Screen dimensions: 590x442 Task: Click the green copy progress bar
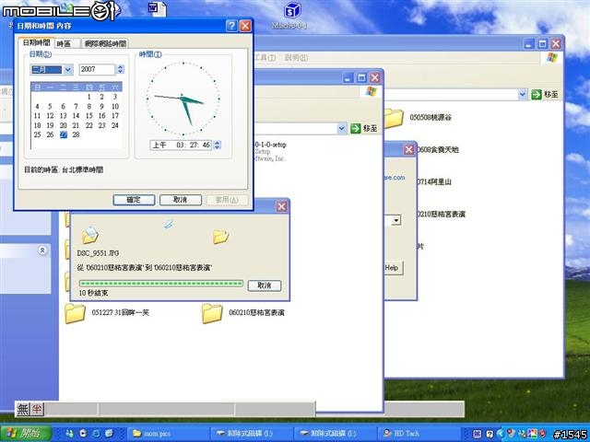pos(161,284)
